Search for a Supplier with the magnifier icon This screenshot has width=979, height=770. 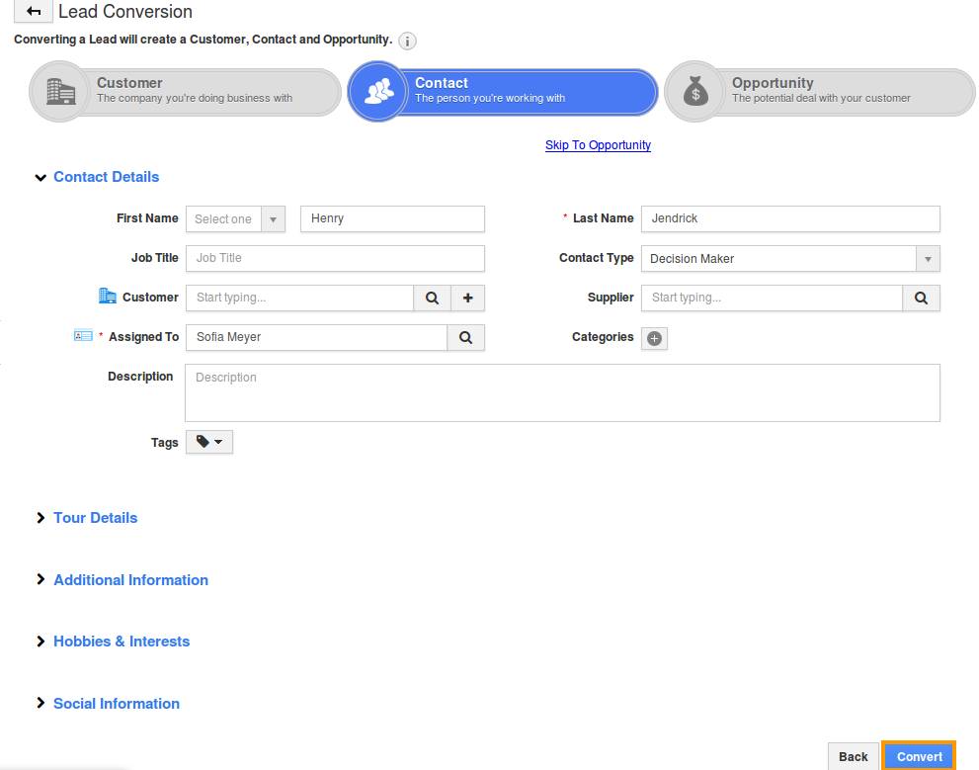[x=921, y=298]
